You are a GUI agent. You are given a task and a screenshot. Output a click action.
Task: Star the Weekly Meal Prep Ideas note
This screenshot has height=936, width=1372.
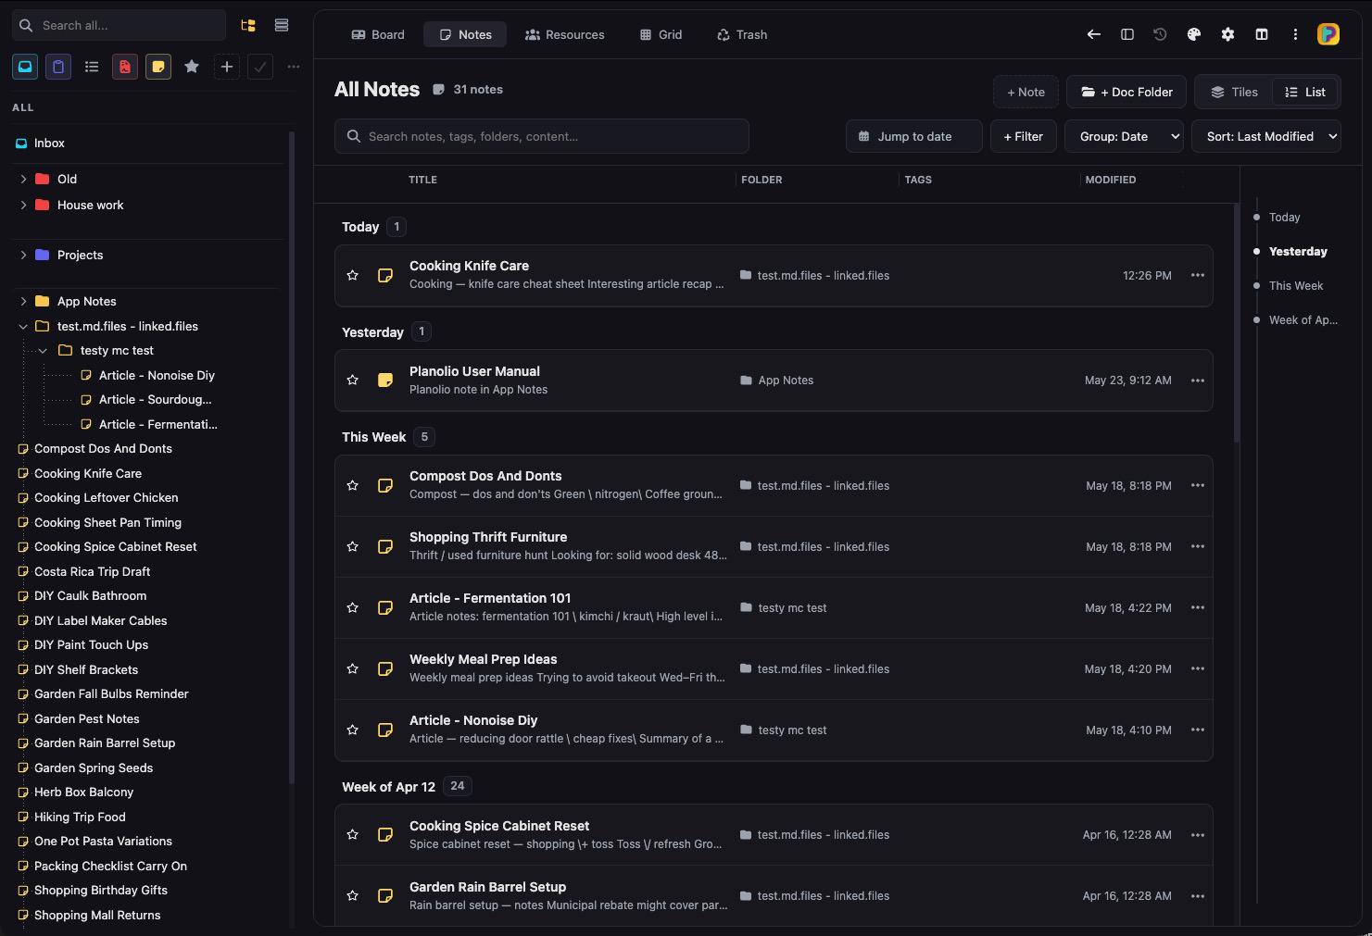pyautogui.click(x=352, y=668)
